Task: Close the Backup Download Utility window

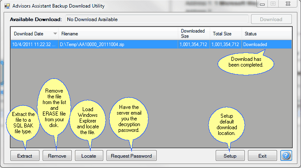Action: (288, 4)
